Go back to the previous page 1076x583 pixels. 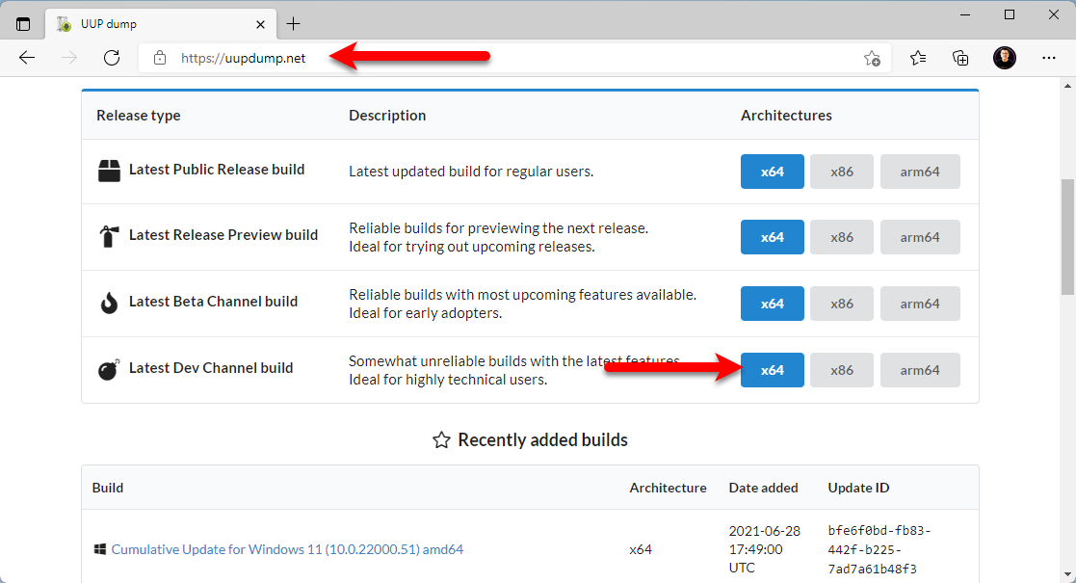[x=27, y=58]
